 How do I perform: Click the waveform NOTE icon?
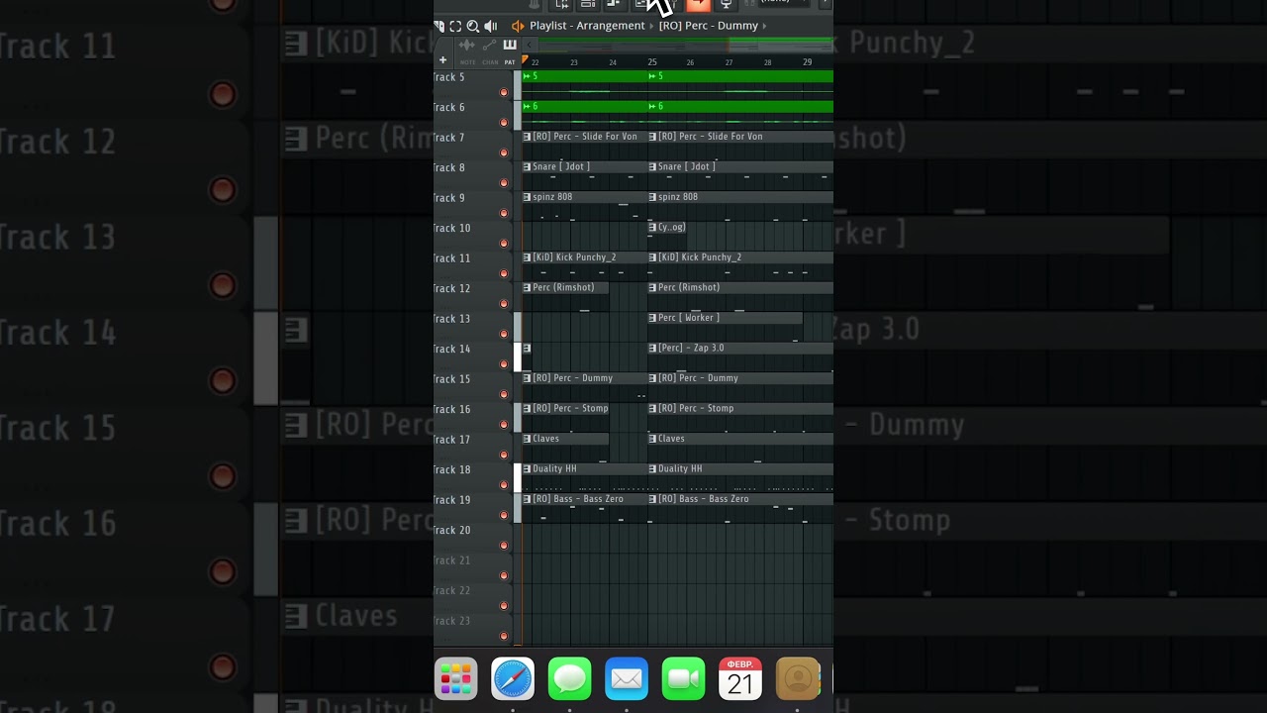point(467,45)
